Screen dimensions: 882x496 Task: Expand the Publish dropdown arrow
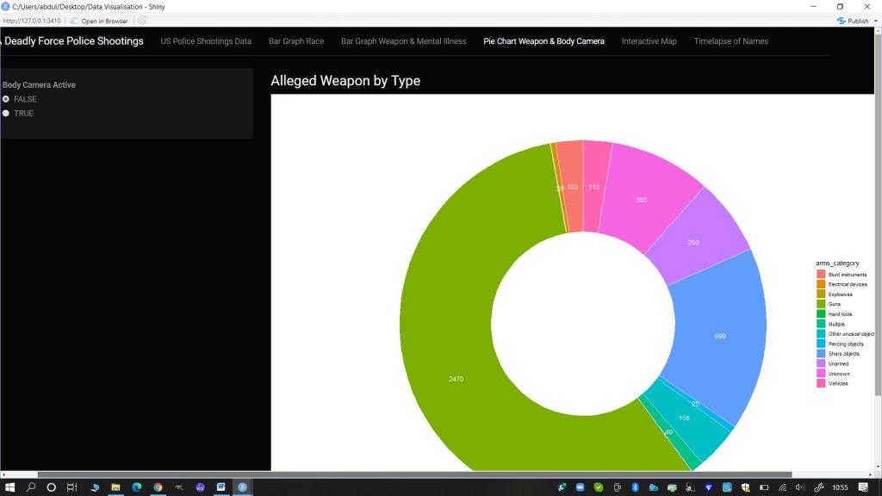pos(875,21)
